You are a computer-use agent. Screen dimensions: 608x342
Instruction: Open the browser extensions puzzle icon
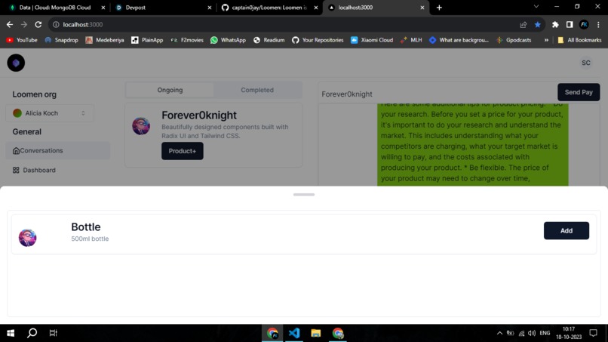point(555,24)
